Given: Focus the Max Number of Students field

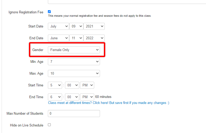Looking at the screenshot, I should click(74, 113).
